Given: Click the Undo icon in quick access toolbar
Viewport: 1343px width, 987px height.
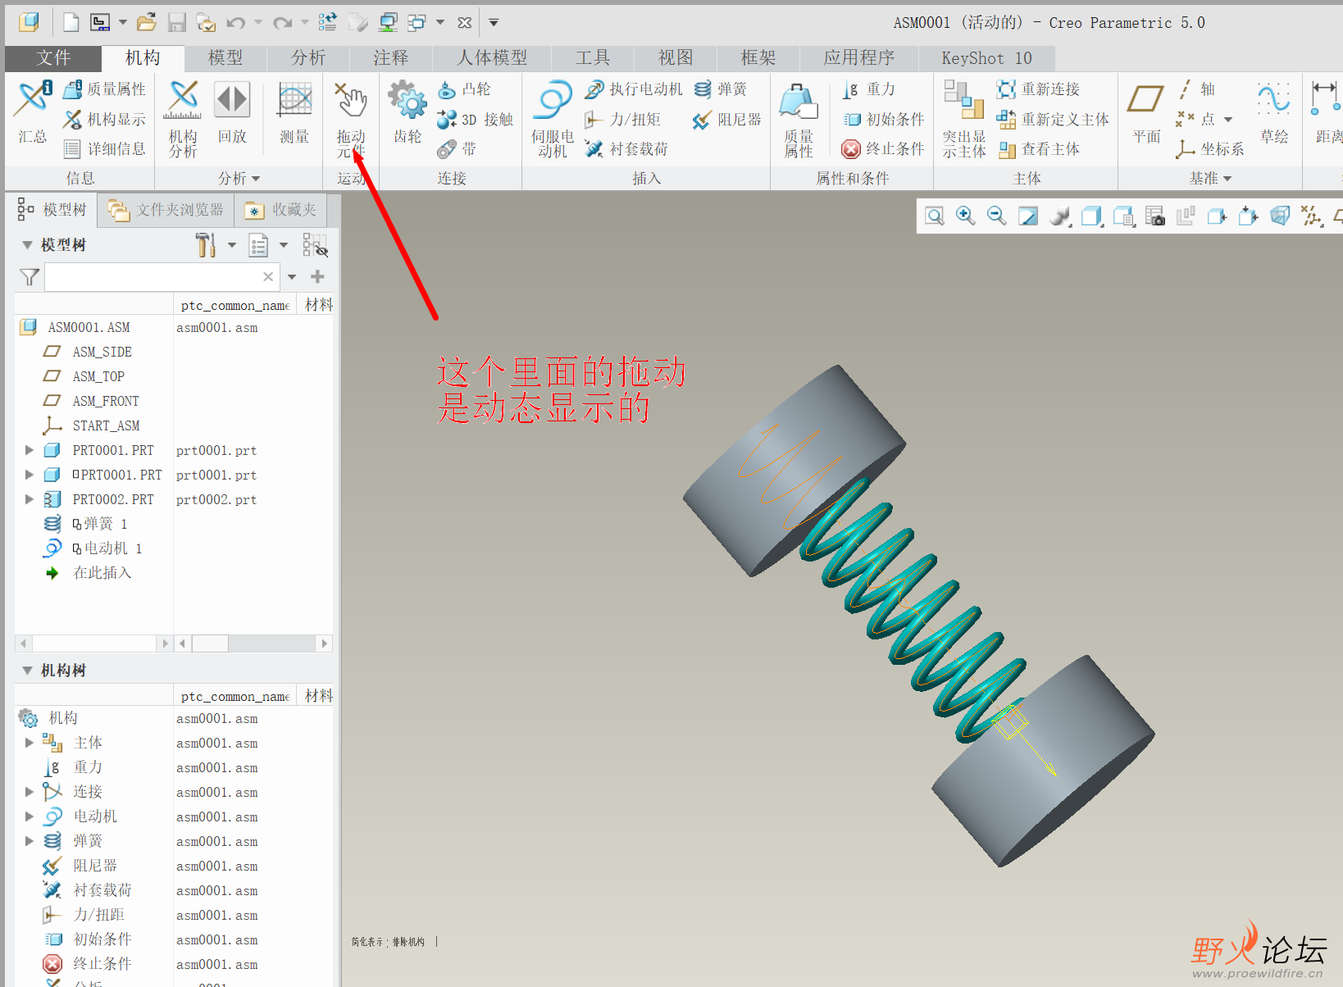Looking at the screenshot, I should coord(236,22).
